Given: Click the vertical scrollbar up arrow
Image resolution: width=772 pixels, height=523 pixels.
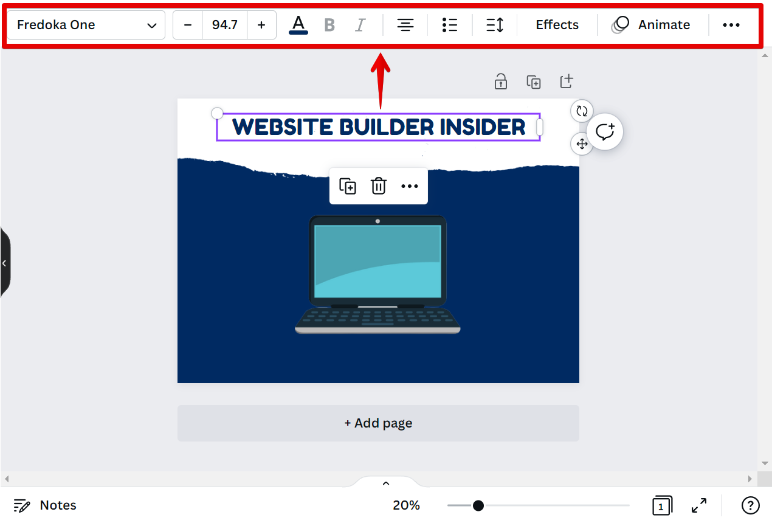Looking at the screenshot, I should (765, 55).
